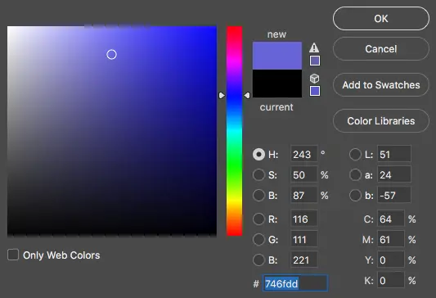Select the Lab b channel radio button

coord(355,196)
